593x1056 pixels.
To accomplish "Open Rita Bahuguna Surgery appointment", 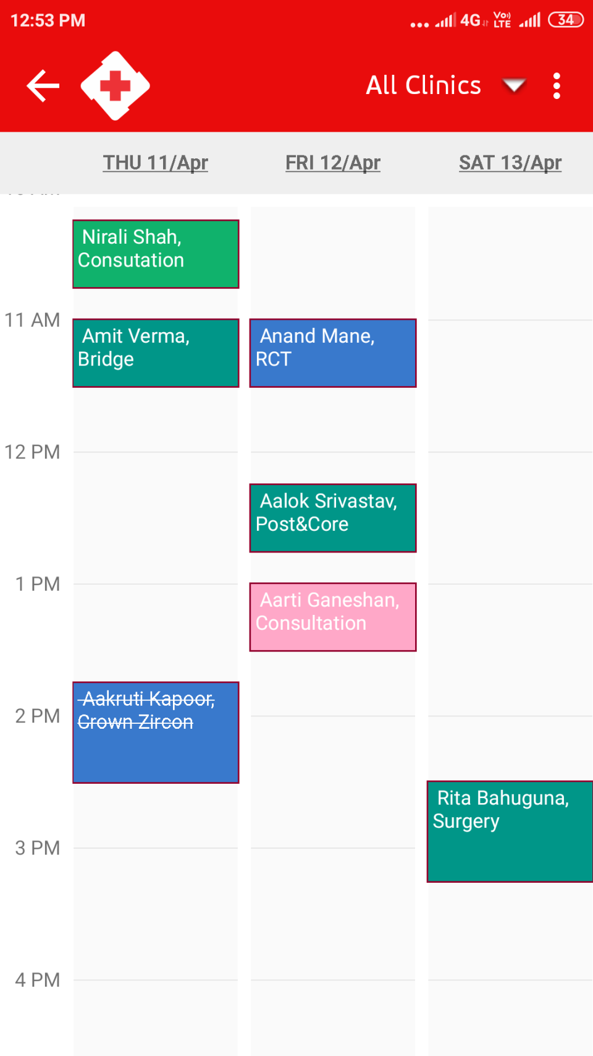I will [x=510, y=831].
